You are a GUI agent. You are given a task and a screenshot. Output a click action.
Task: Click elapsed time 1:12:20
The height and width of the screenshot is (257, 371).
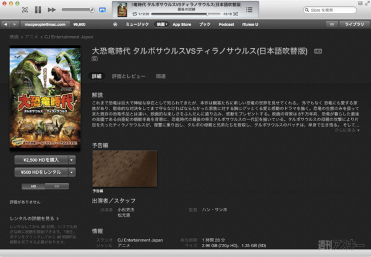click(x=143, y=14)
